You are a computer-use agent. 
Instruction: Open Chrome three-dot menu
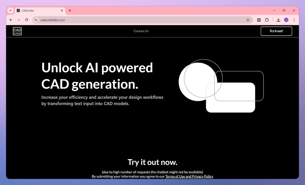(x=294, y=20)
